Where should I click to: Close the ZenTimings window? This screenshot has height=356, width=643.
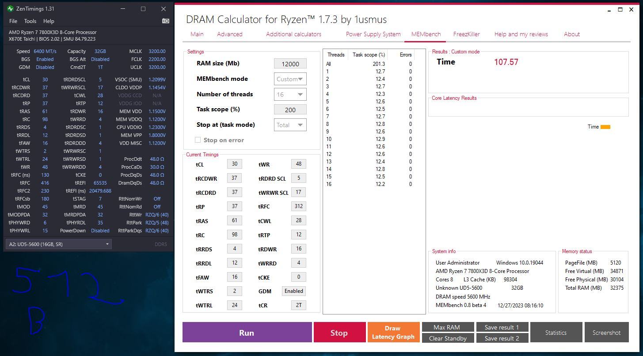click(164, 9)
